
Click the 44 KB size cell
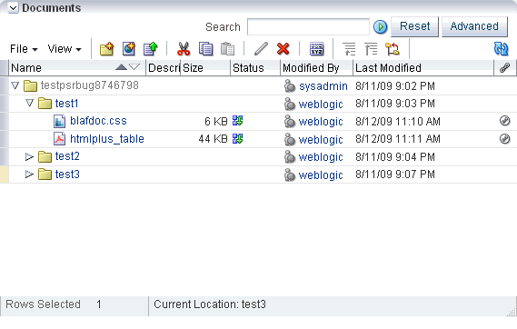(213, 139)
